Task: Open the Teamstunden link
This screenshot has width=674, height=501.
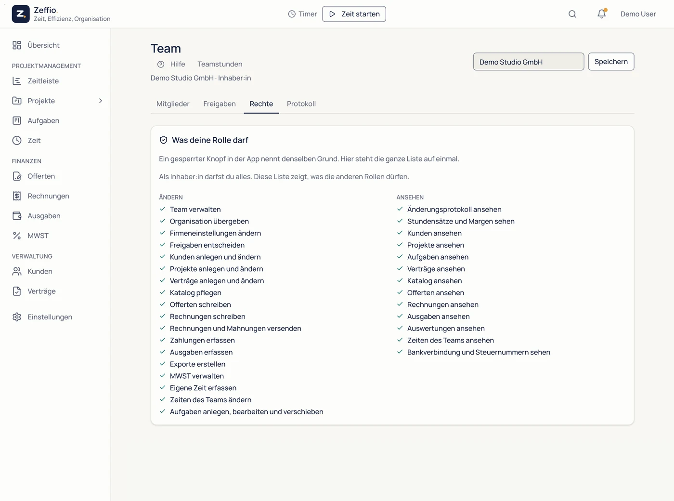Action: coord(220,64)
